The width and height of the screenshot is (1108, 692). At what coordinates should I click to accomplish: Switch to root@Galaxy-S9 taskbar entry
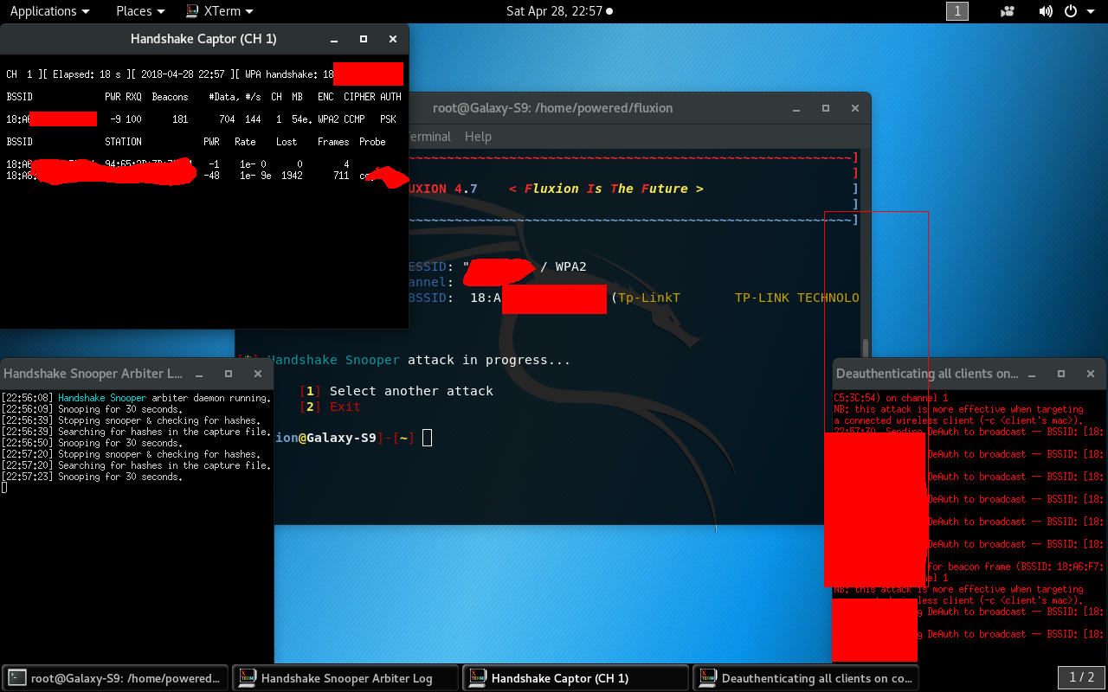[x=117, y=678]
